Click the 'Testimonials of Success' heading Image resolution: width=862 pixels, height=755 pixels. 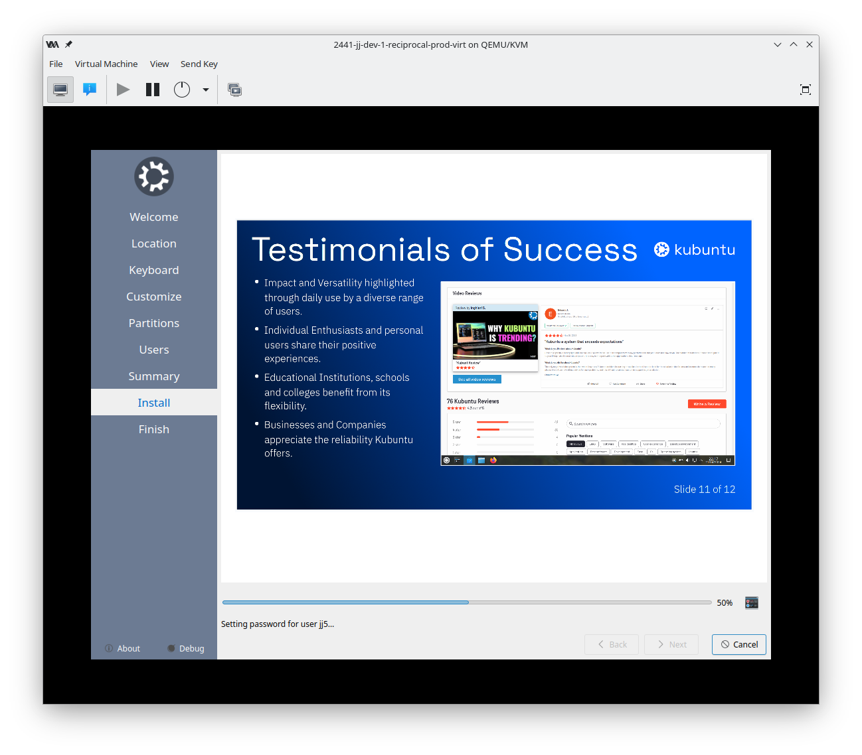(445, 249)
